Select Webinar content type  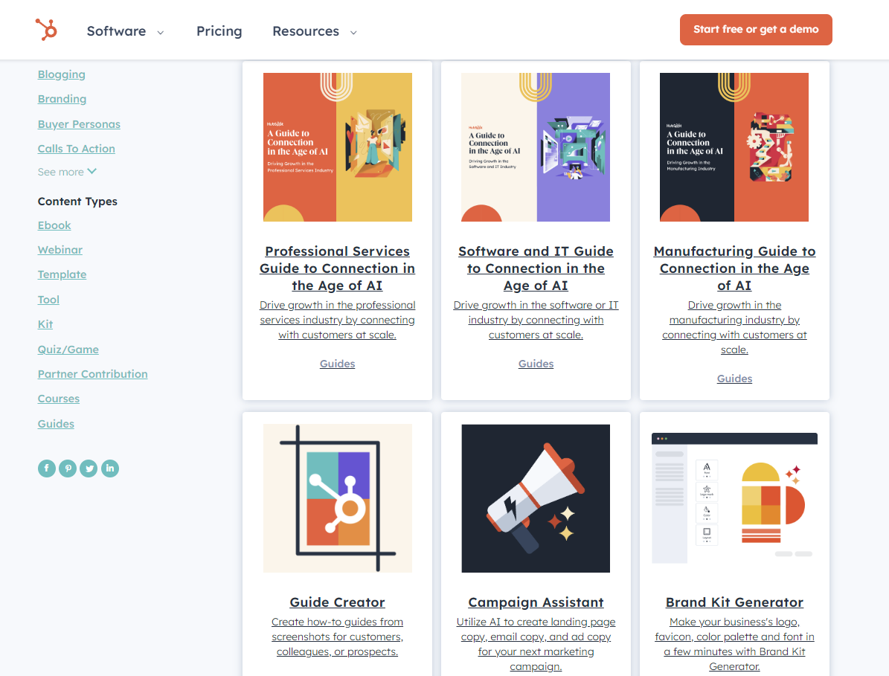pyautogui.click(x=60, y=250)
